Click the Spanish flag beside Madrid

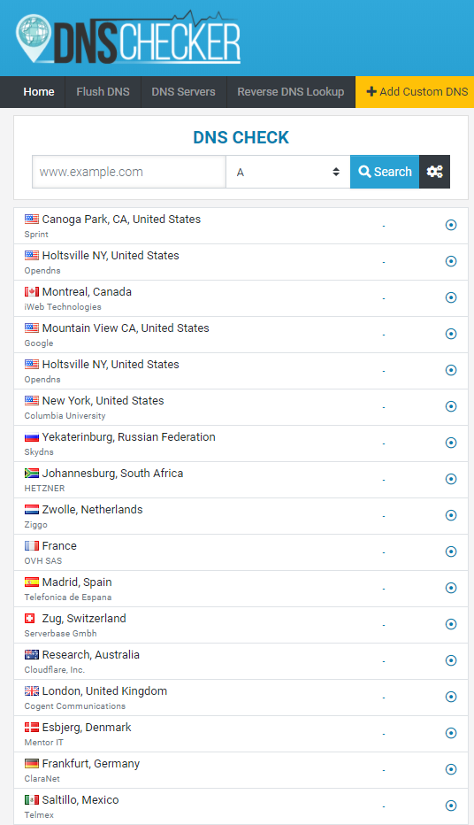pyautogui.click(x=32, y=582)
